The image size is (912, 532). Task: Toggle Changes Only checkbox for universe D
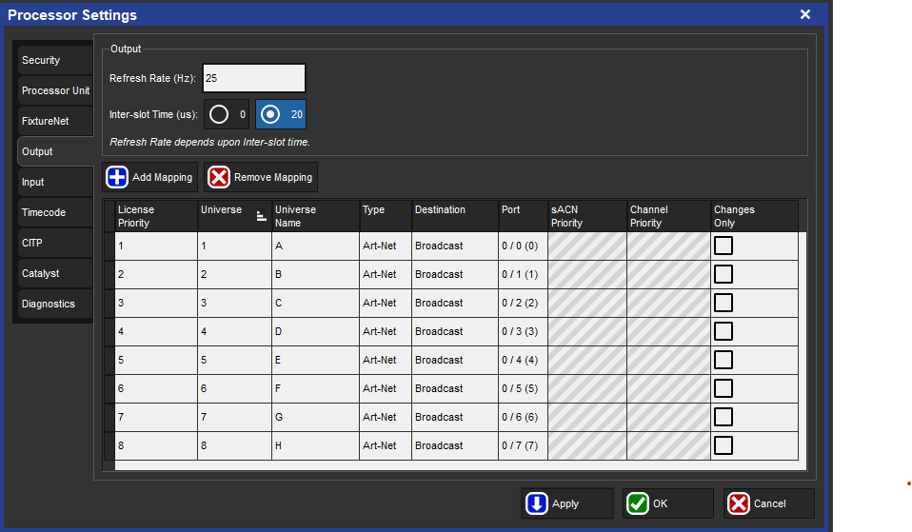[x=724, y=331]
